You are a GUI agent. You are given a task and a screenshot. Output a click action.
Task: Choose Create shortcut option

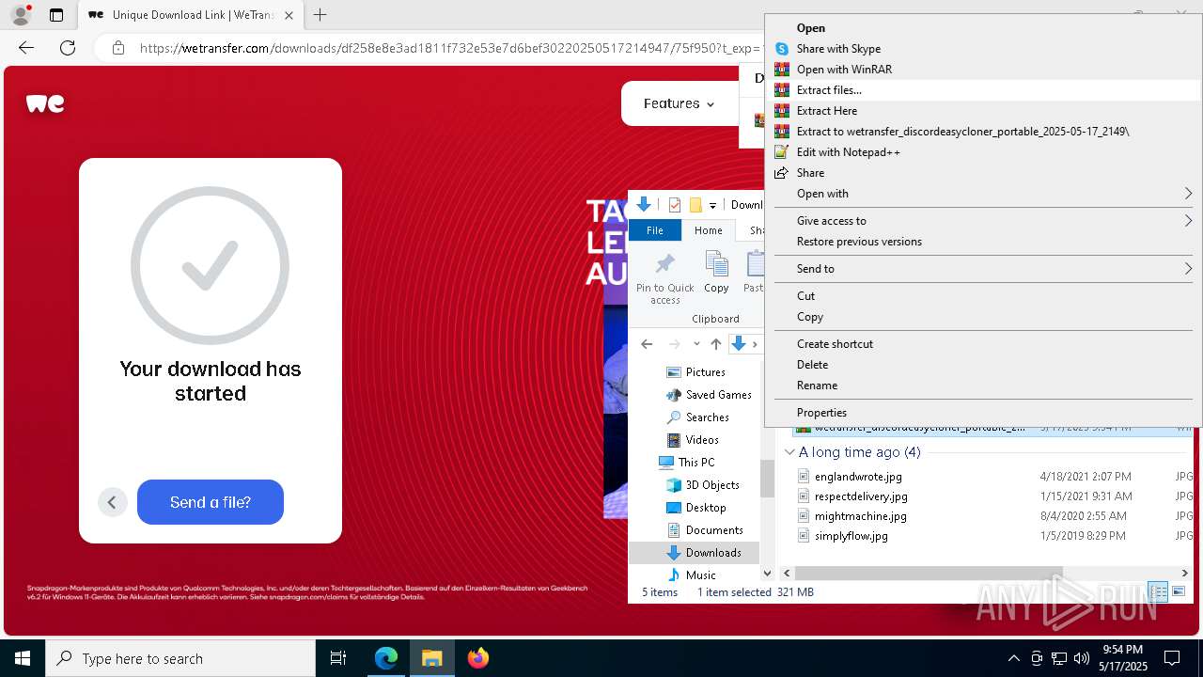pos(983,344)
